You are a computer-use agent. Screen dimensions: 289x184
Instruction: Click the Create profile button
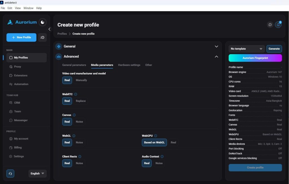point(255,168)
